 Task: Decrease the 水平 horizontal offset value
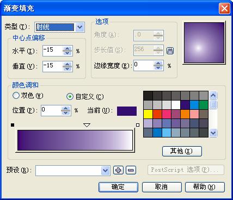[68, 53]
